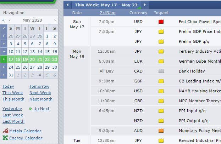
Task: Click the green Up Next arrow icon
Action: pyautogui.click(x=31, y=109)
